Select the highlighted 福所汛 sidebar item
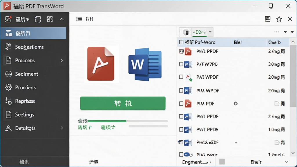This screenshot has width=297, height=167. (x=33, y=33)
